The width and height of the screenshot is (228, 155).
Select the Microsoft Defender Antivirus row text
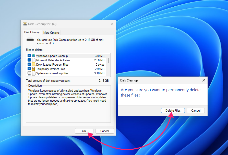pos(53,60)
